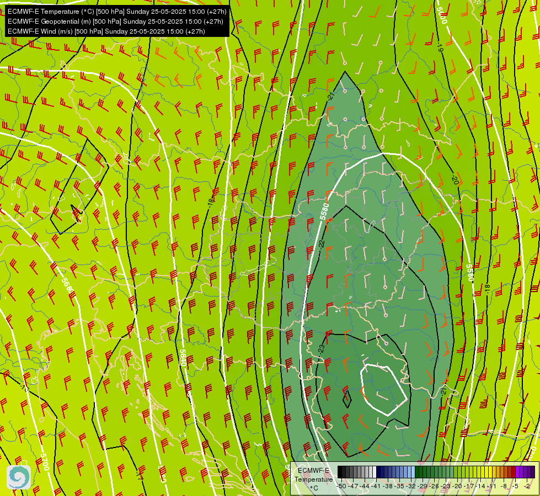Select the ECMWF-E Geopotential header line
The width and height of the screenshot is (540, 496).
pyautogui.click(x=115, y=21)
